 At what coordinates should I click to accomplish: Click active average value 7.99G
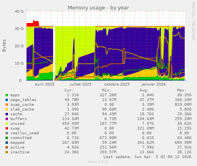pos(148,147)
